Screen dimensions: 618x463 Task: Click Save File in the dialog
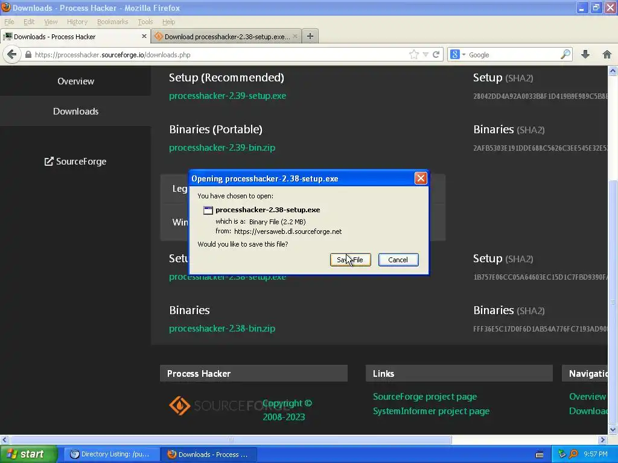coord(351,260)
